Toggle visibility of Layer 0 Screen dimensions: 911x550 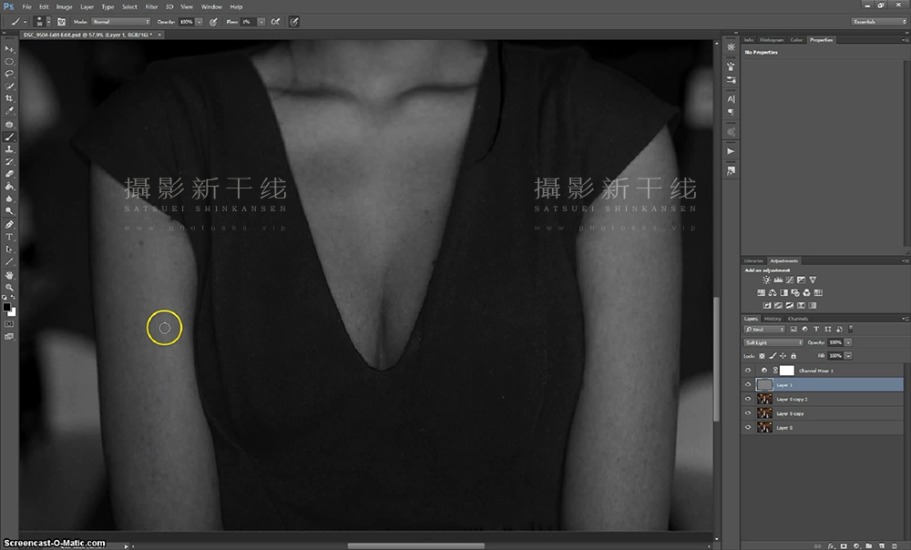coord(748,427)
